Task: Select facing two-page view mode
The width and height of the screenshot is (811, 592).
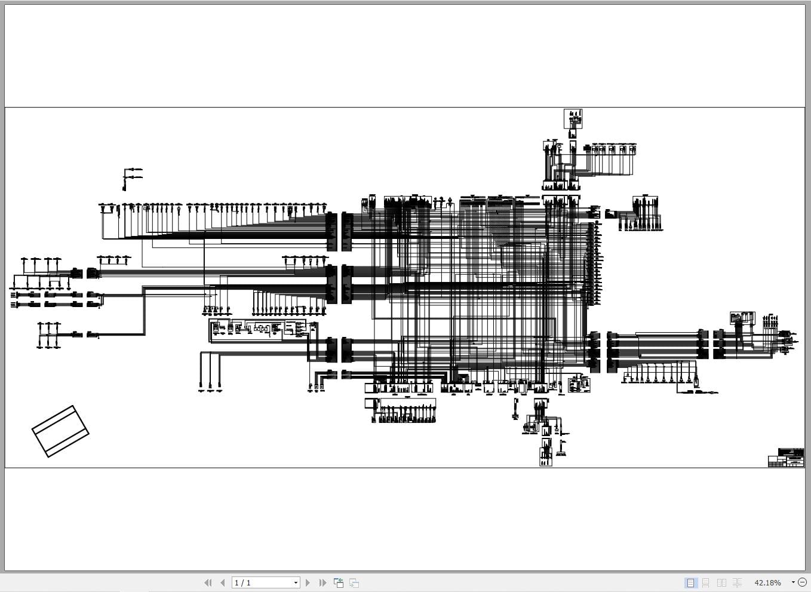Action: pos(721,582)
